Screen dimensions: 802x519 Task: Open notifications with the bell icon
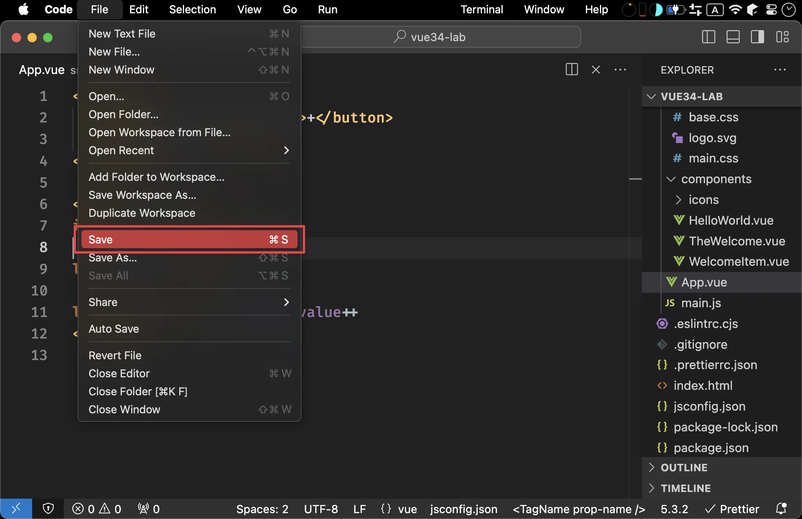[x=781, y=509]
